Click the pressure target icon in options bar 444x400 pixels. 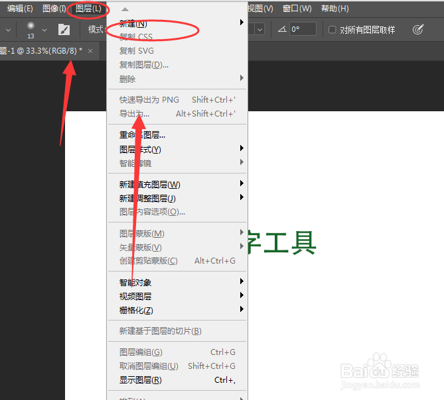(x=418, y=29)
